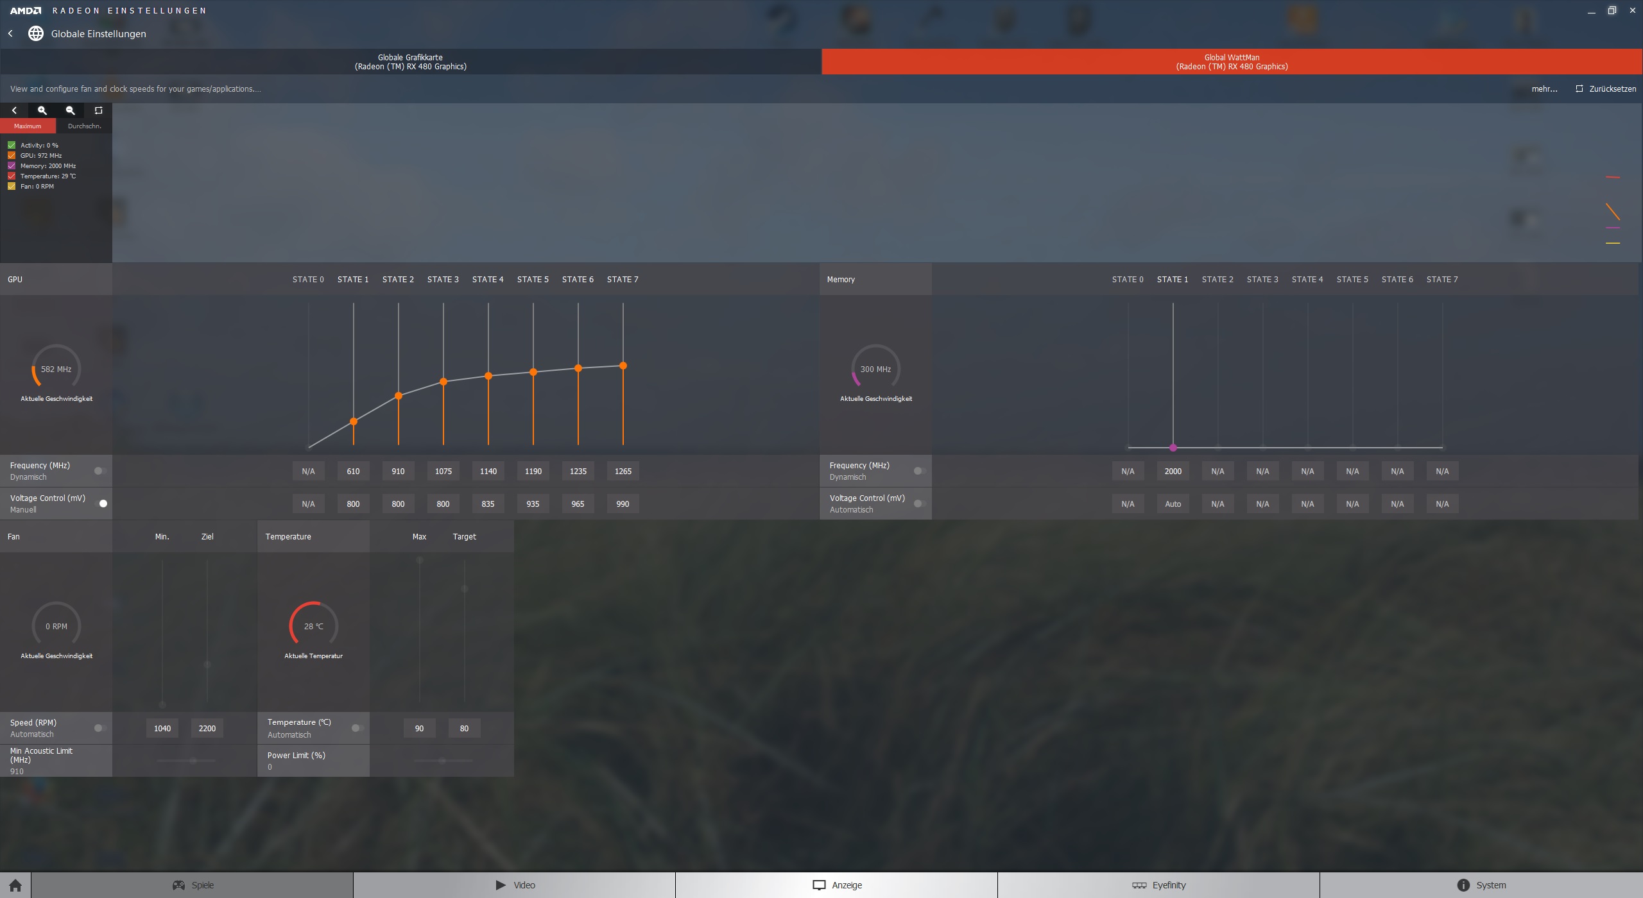Click the histogram reset view icon

point(98,110)
